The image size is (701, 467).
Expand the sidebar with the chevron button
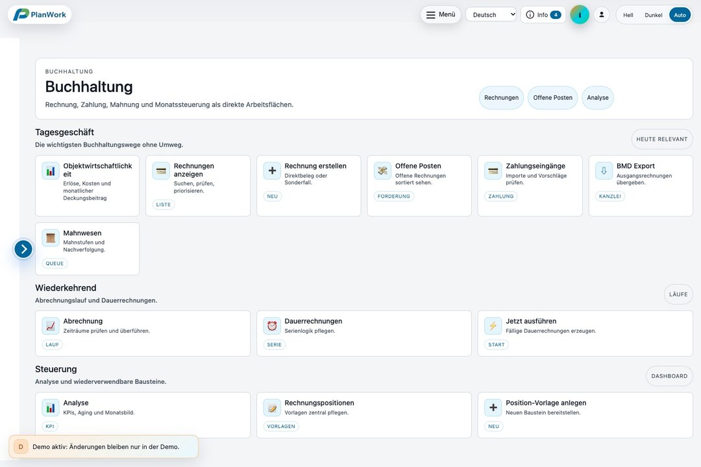[23, 249]
